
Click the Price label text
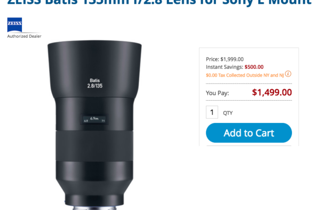[212, 59]
